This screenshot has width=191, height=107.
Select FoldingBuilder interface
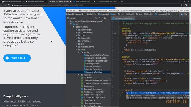coord(92,64)
